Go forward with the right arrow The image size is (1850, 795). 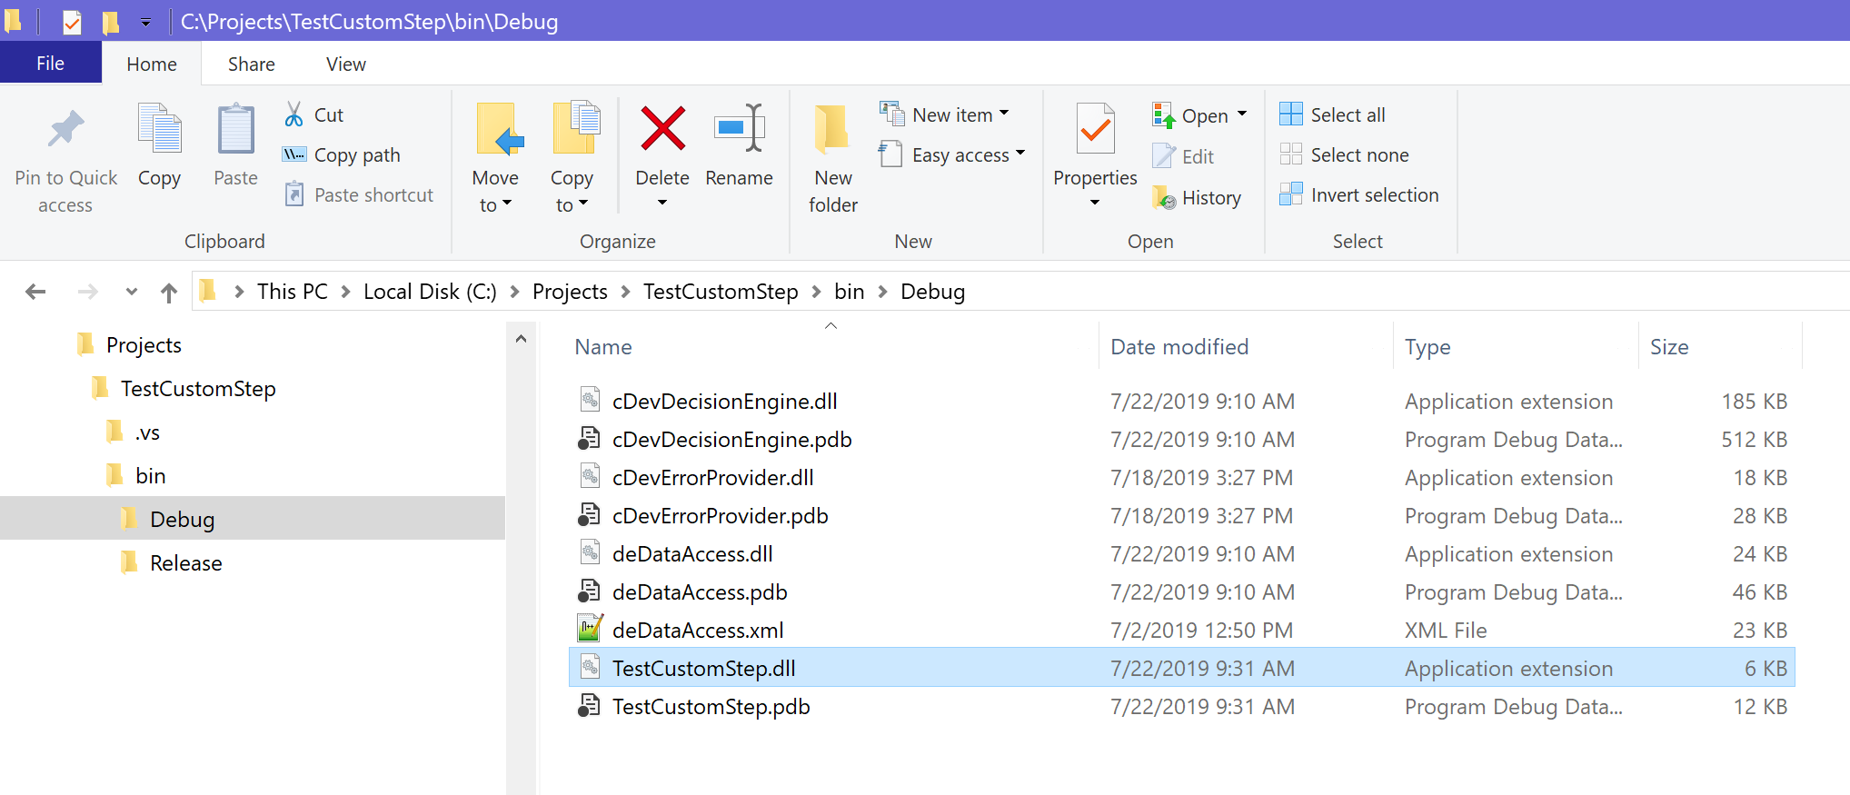(87, 292)
